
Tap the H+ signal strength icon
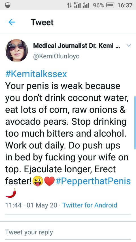click(x=77, y=5)
